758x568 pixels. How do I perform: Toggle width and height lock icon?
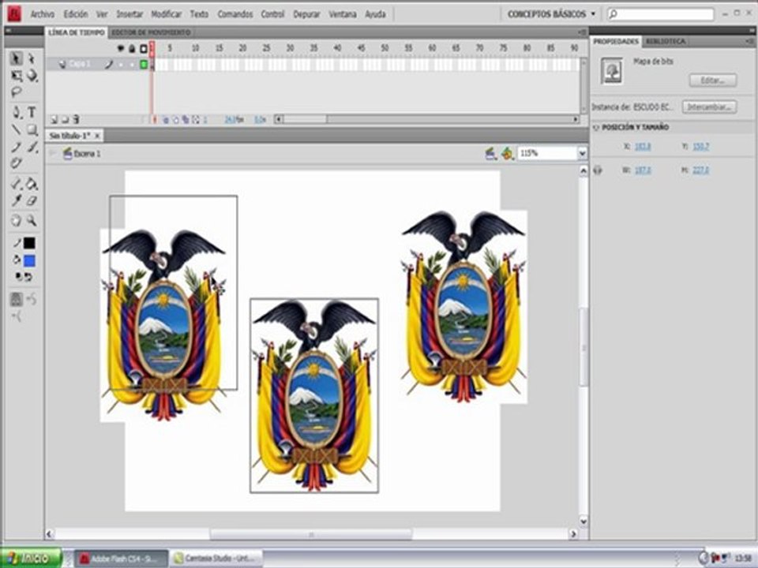[x=598, y=170]
